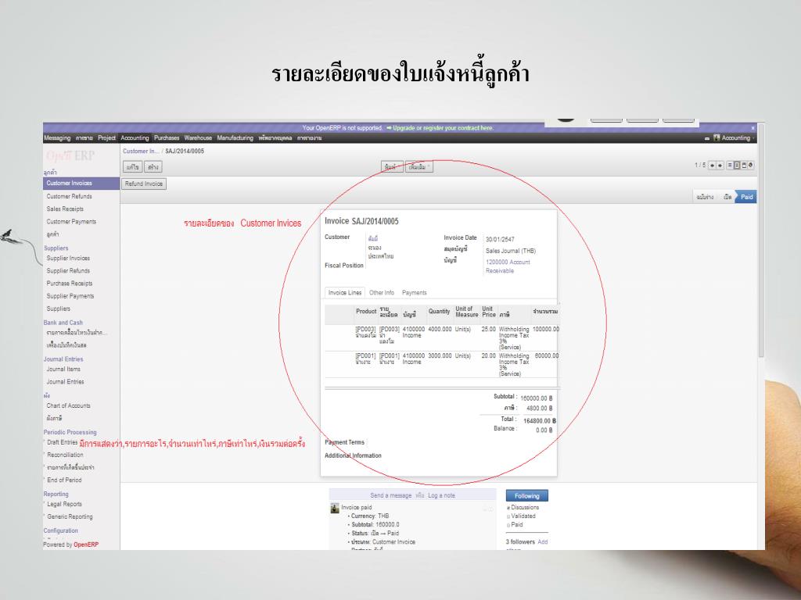This screenshot has height=600, width=801.
Task: Open 1200000 Account Receivable link
Action: pyautogui.click(x=508, y=266)
